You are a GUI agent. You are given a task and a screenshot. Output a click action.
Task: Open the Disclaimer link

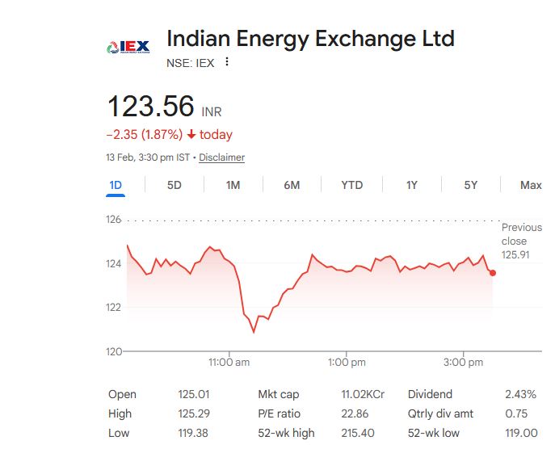(221, 157)
